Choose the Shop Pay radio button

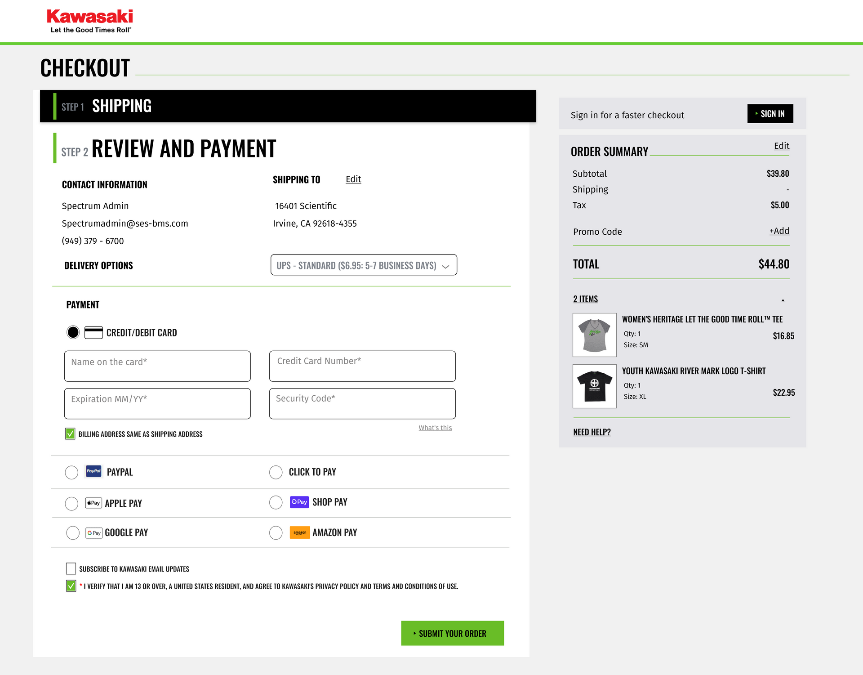(x=276, y=502)
